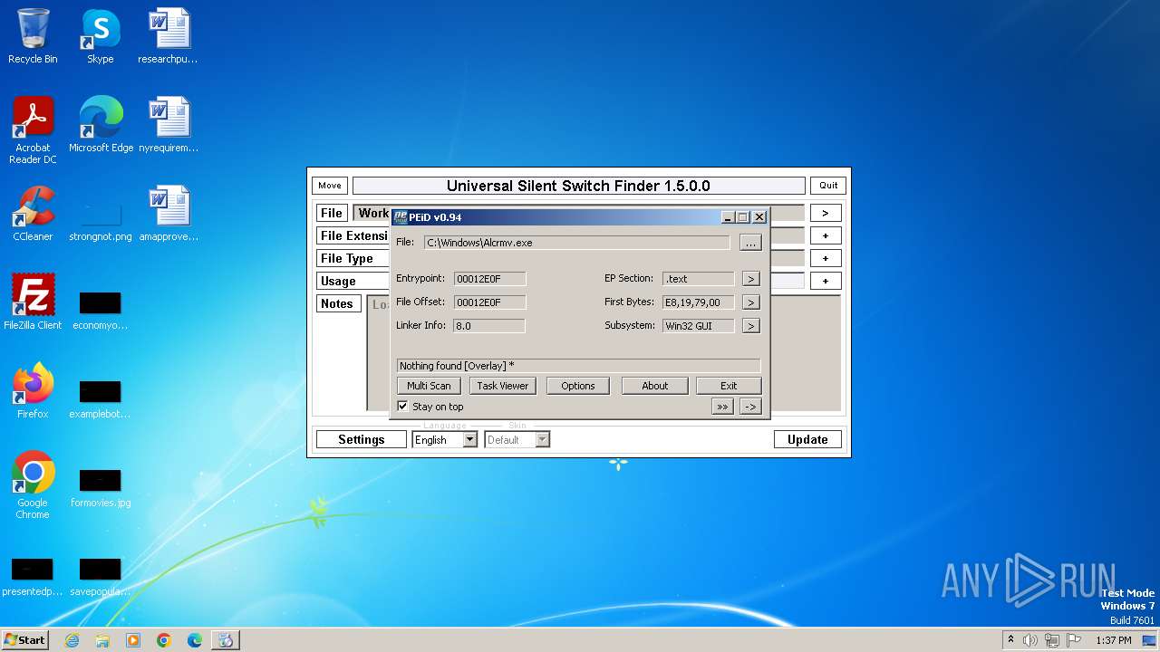The image size is (1160, 652).
Task: Launch Google Chrome desktop shortcut
Action: [33, 485]
